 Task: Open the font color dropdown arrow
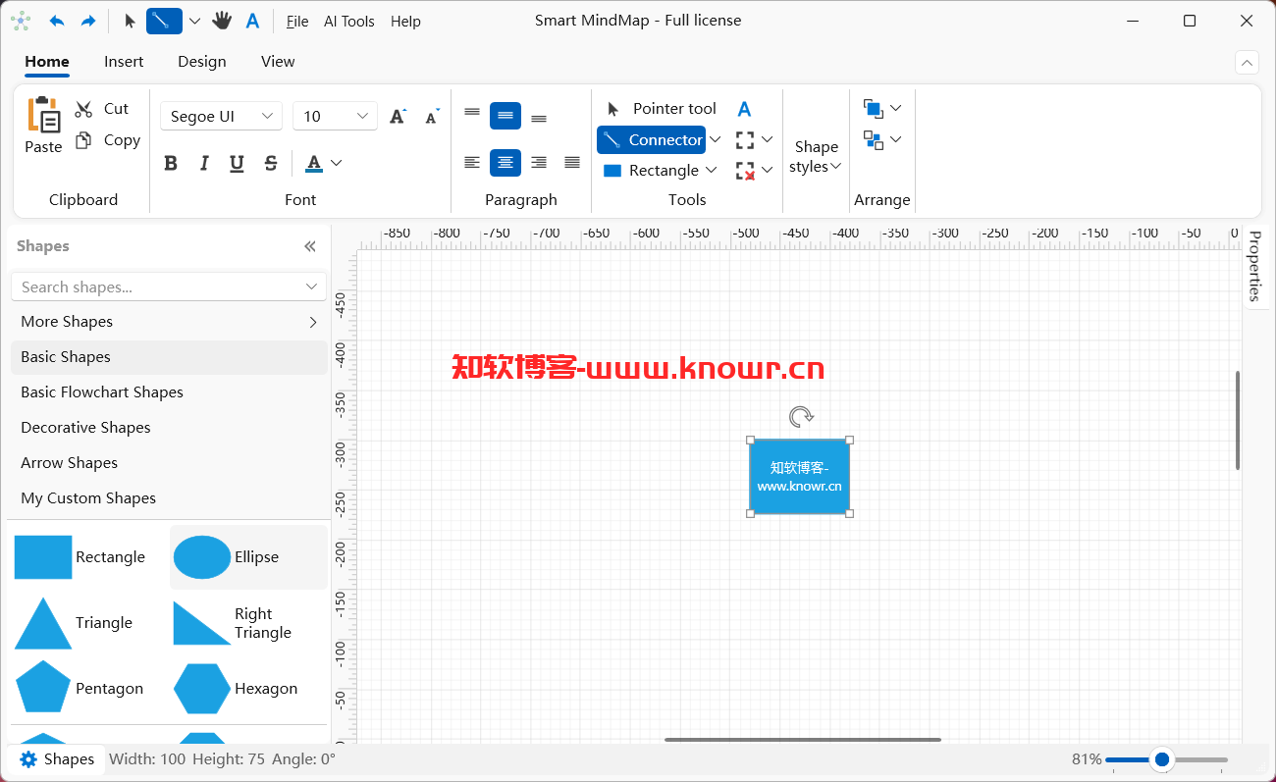coord(337,163)
